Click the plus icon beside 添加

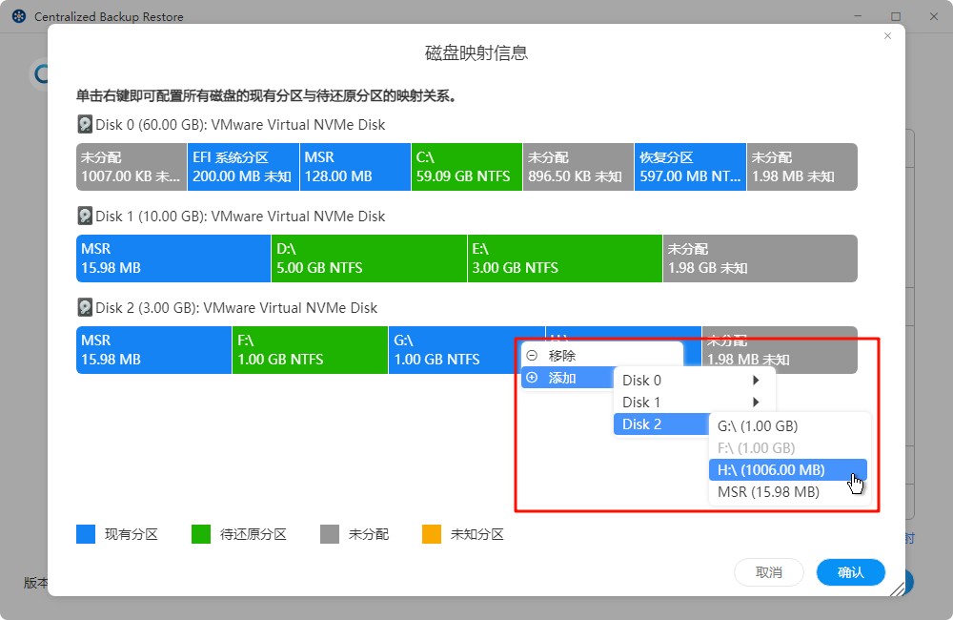click(x=534, y=377)
